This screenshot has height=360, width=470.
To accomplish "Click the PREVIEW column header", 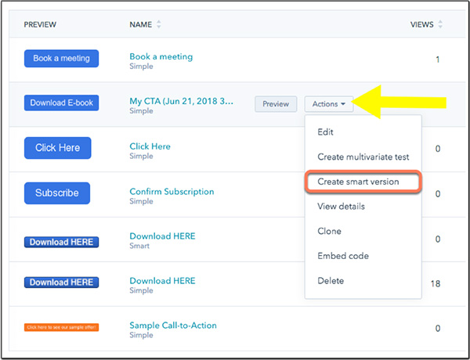I will pyautogui.click(x=40, y=24).
